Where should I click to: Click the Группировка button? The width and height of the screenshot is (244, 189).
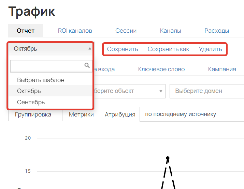coord(33,114)
